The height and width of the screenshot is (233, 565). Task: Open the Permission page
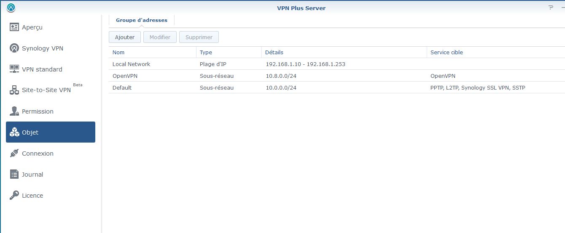pyautogui.click(x=51, y=111)
